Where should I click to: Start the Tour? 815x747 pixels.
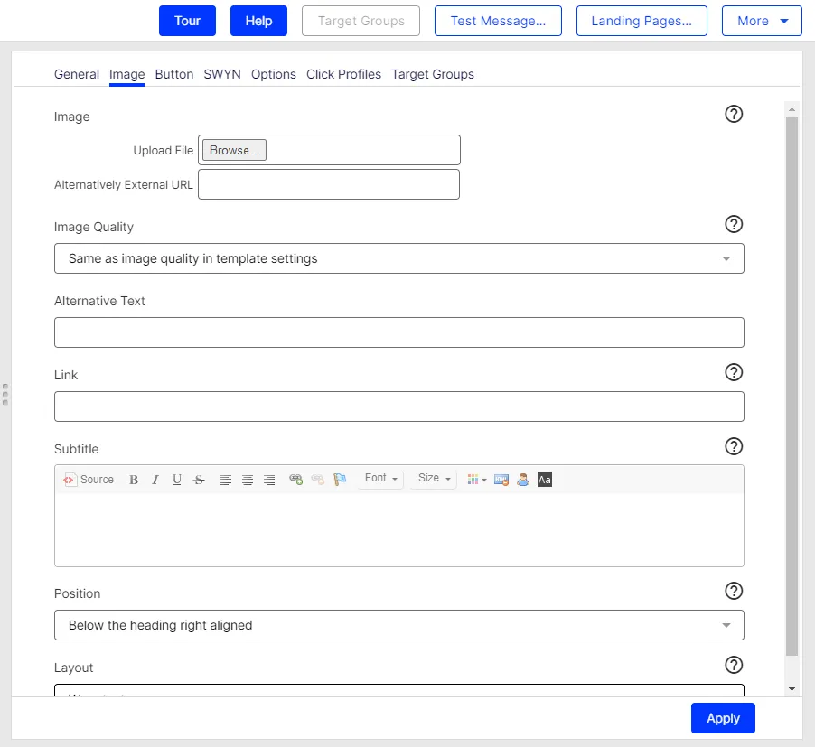[187, 21]
